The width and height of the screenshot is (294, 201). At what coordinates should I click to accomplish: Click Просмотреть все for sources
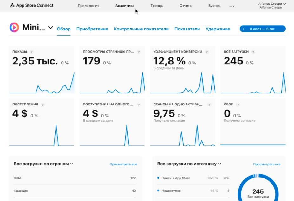(267, 164)
